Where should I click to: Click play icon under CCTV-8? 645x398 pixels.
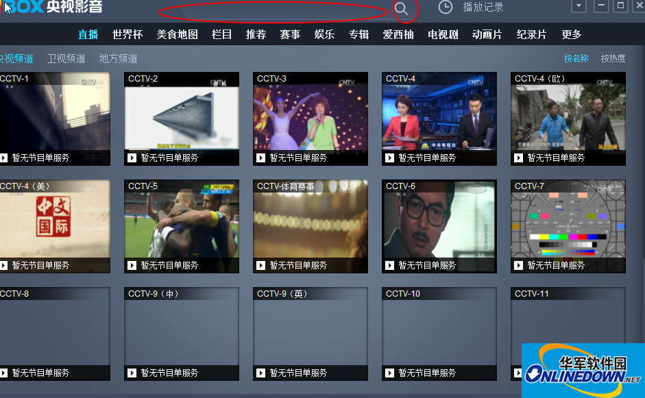(x=3, y=373)
